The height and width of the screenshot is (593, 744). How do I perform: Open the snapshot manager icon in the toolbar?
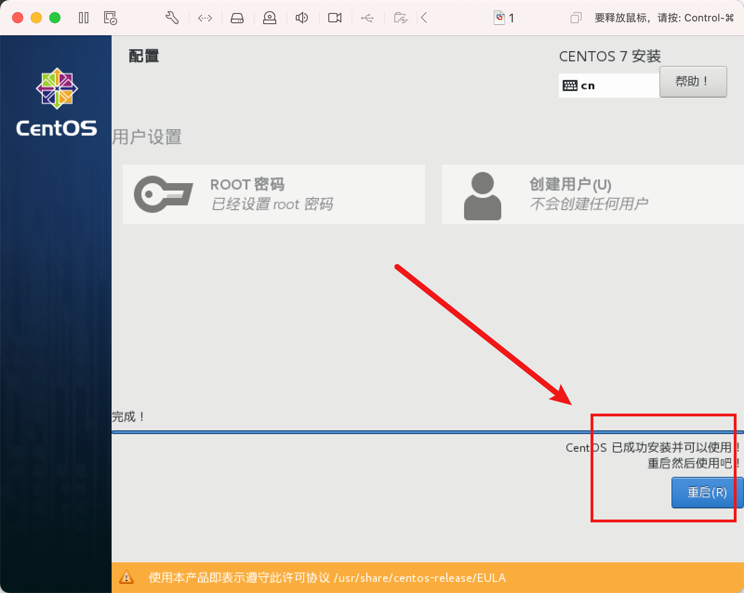(110, 18)
